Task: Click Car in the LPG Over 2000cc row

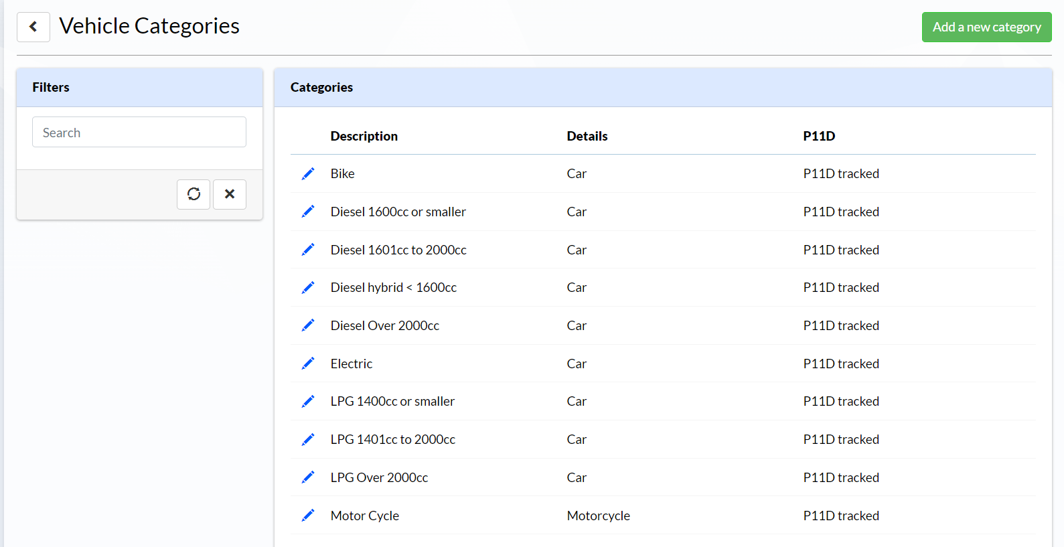Action: [x=577, y=477]
